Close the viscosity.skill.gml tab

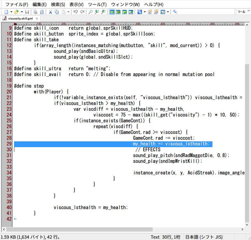(37, 18)
